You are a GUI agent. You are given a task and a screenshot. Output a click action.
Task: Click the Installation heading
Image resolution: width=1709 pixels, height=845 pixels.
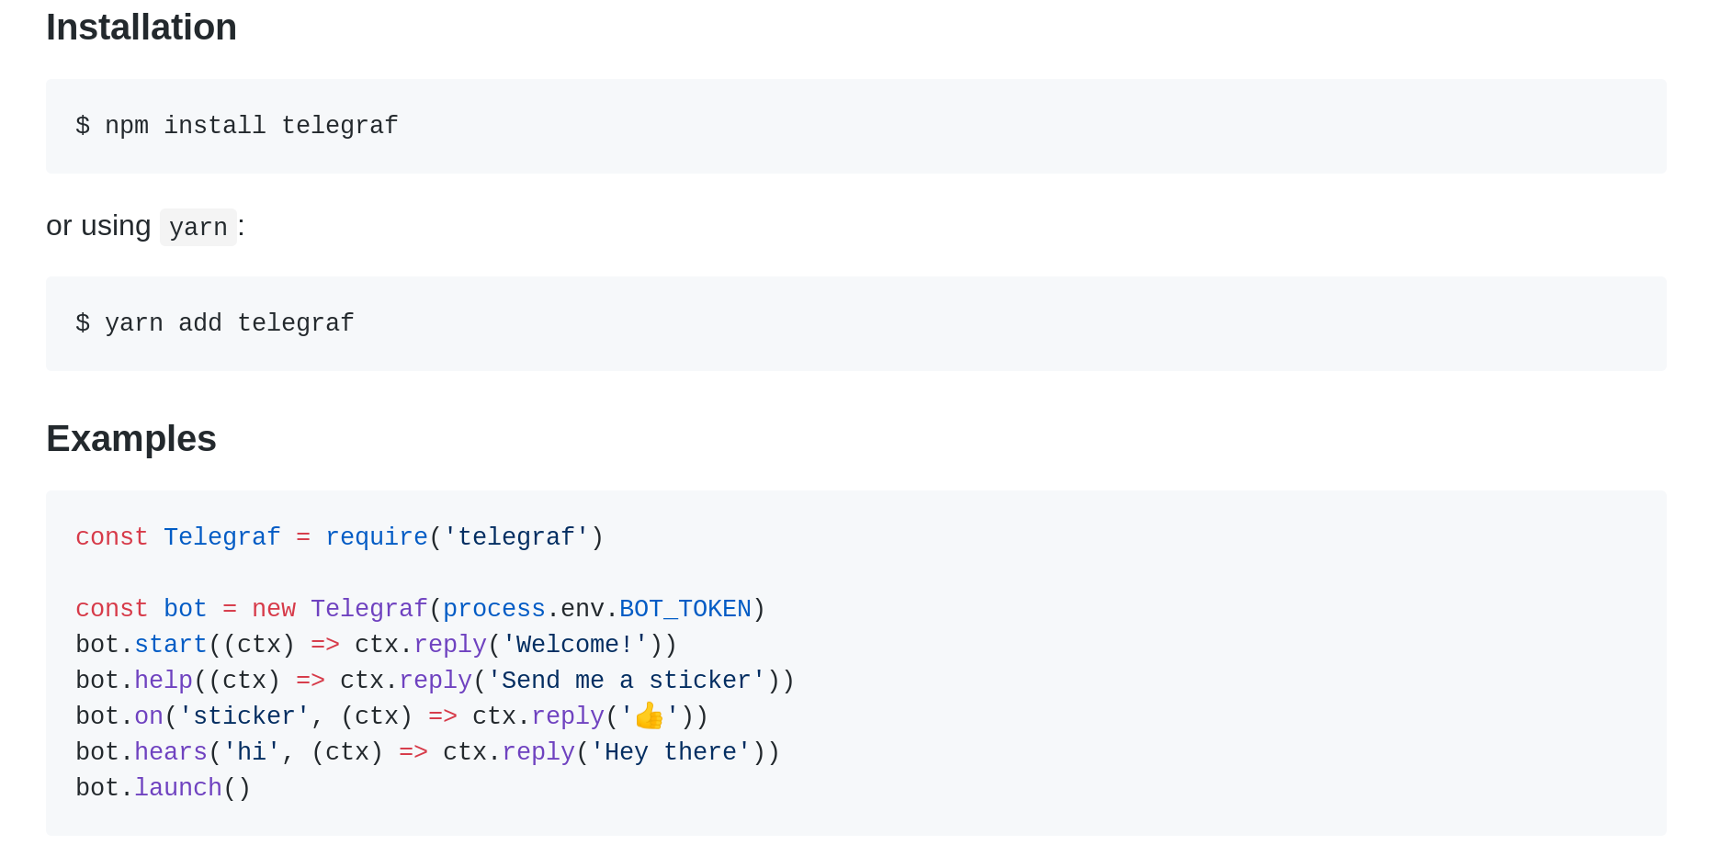pos(141,28)
